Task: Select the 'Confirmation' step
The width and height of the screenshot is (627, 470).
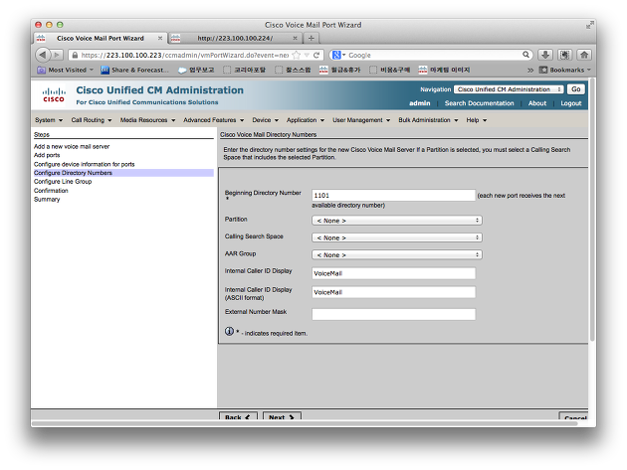Action: tap(51, 191)
